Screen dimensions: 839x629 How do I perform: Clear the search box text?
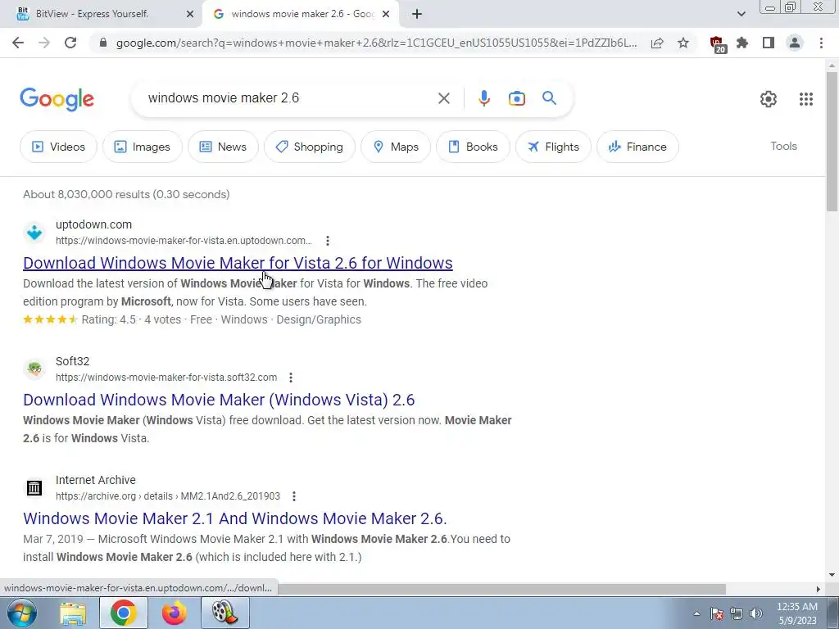[443, 98]
